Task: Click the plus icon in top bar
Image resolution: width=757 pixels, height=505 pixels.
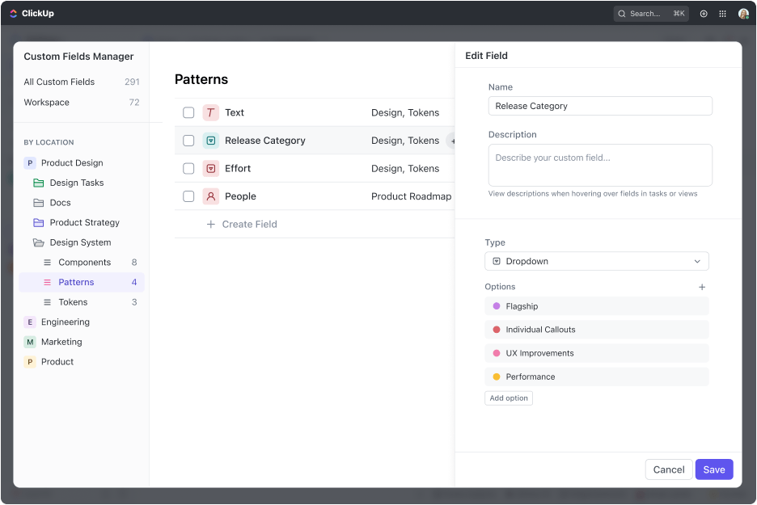Action: (x=704, y=14)
